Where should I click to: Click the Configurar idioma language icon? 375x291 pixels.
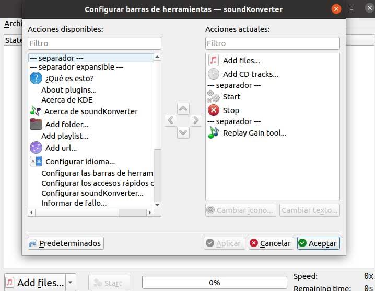(36, 161)
